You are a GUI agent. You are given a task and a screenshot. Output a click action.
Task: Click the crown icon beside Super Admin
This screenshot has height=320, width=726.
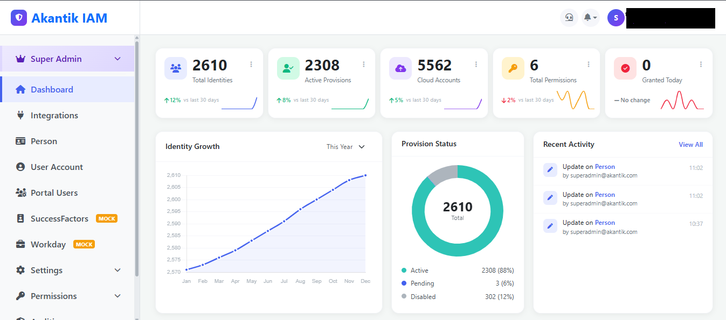coord(20,59)
